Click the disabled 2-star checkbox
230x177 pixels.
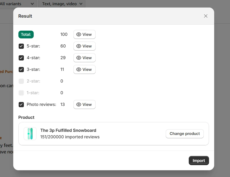point(21,81)
